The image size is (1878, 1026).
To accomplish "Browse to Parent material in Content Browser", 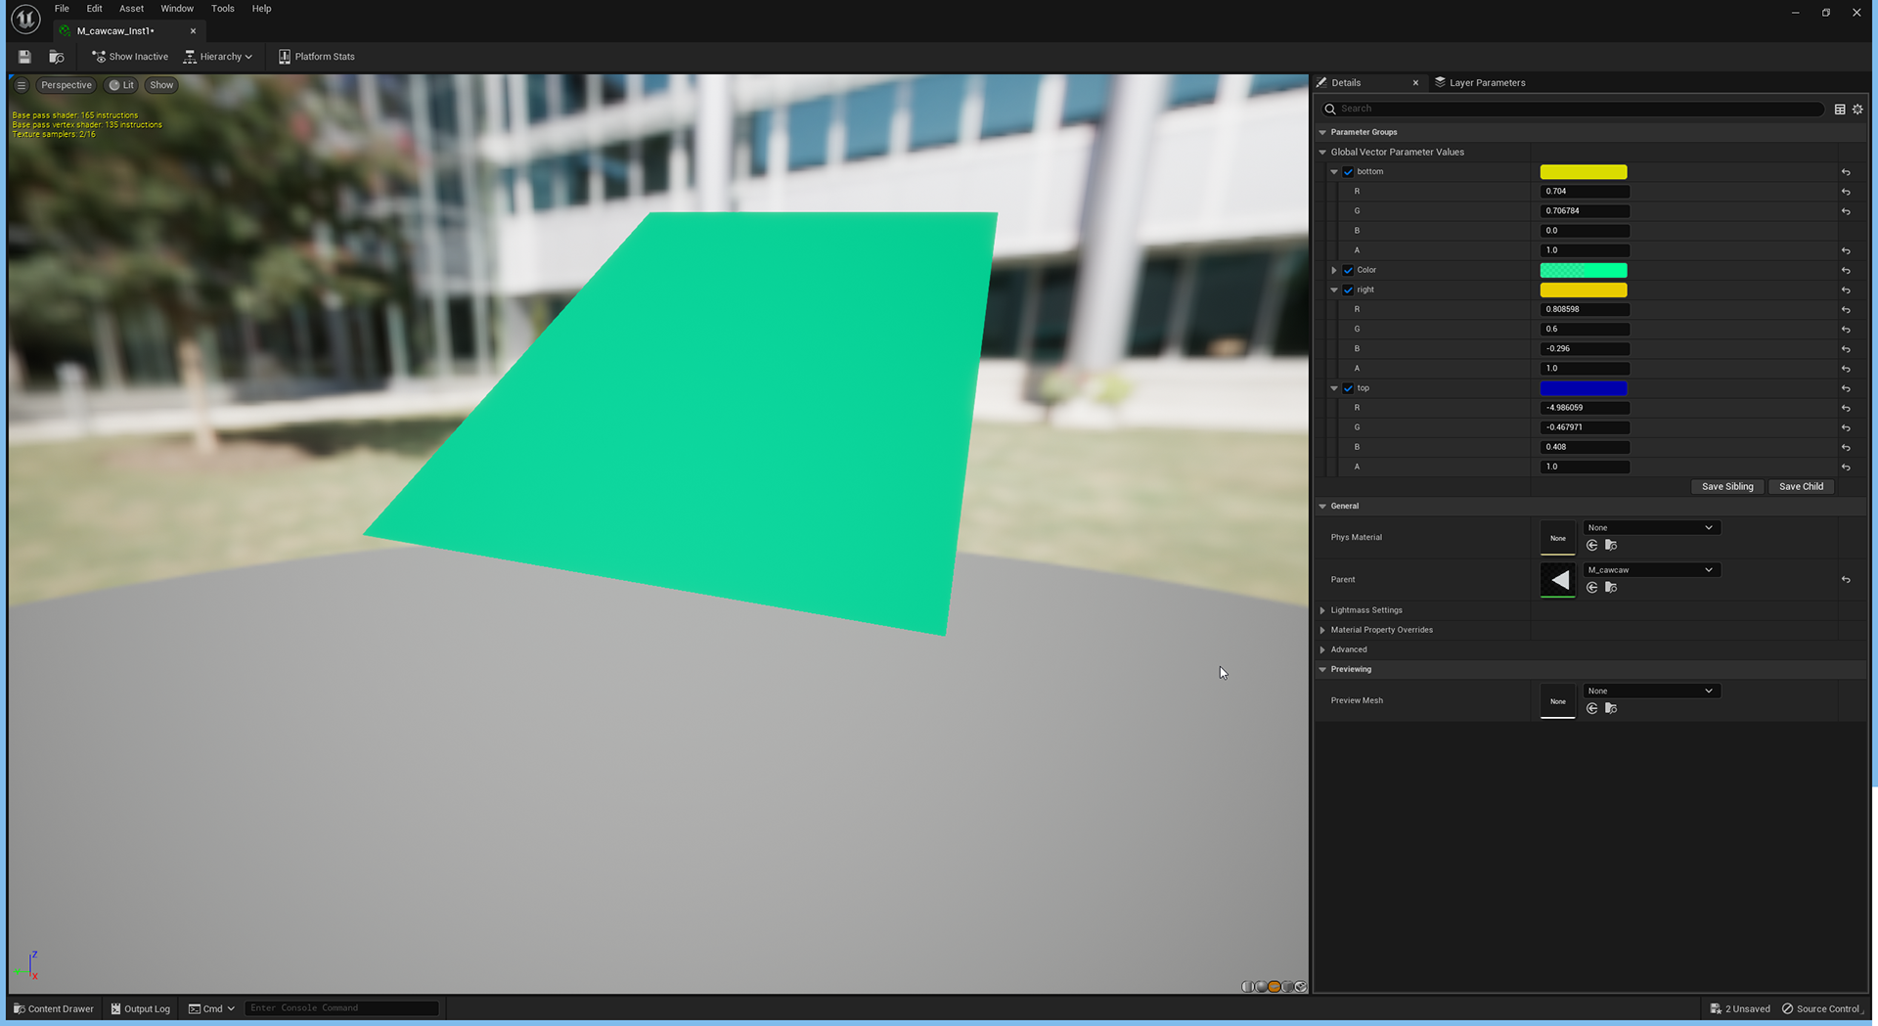I will pos(1611,588).
